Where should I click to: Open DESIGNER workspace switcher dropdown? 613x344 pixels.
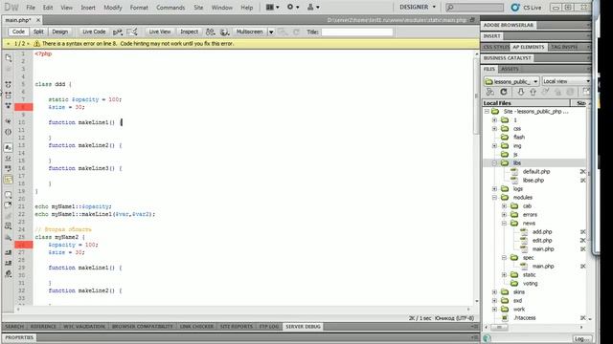[418, 7]
